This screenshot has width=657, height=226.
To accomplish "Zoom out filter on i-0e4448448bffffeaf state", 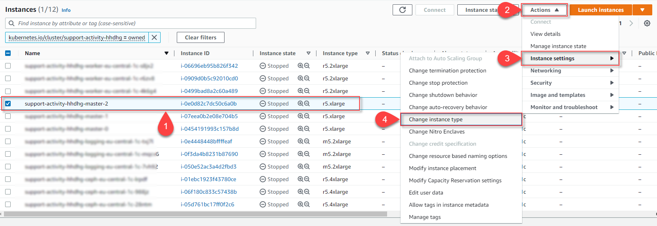I will [307, 141].
